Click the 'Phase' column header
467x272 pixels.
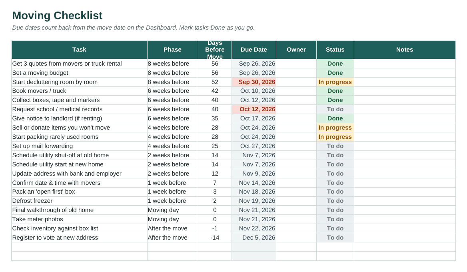click(x=172, y=50)
